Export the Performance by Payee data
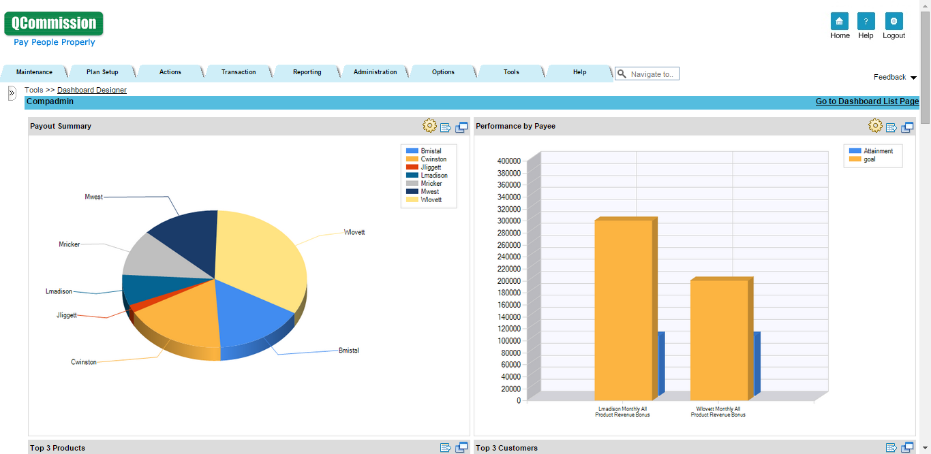The height and width of the screenshot is (454, 931). [x=892, y=126]
